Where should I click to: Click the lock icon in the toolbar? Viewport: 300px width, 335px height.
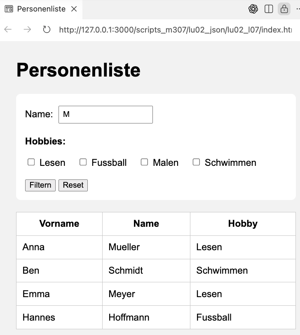tap(284, 9)
